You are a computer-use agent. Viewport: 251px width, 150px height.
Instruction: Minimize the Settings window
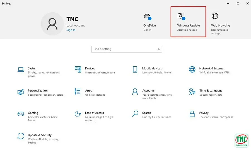point(228,3)
